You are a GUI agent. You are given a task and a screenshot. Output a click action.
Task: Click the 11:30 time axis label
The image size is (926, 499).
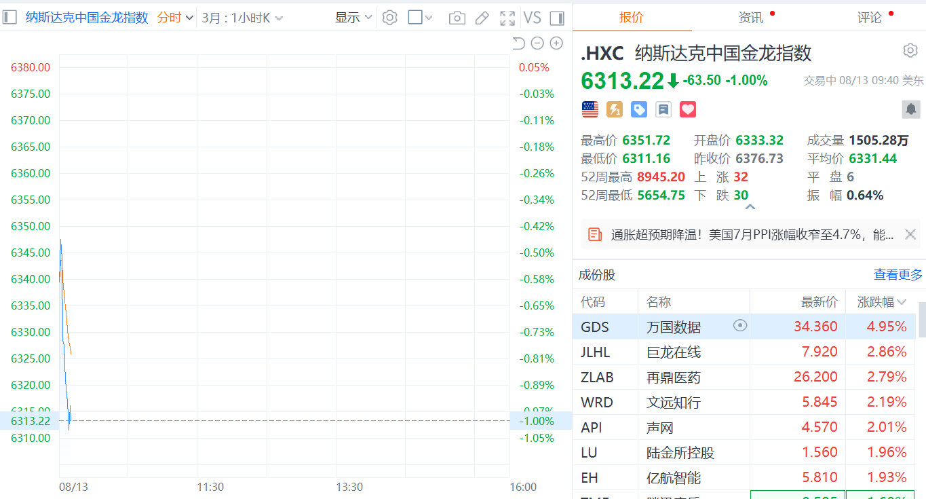(210, 487)
